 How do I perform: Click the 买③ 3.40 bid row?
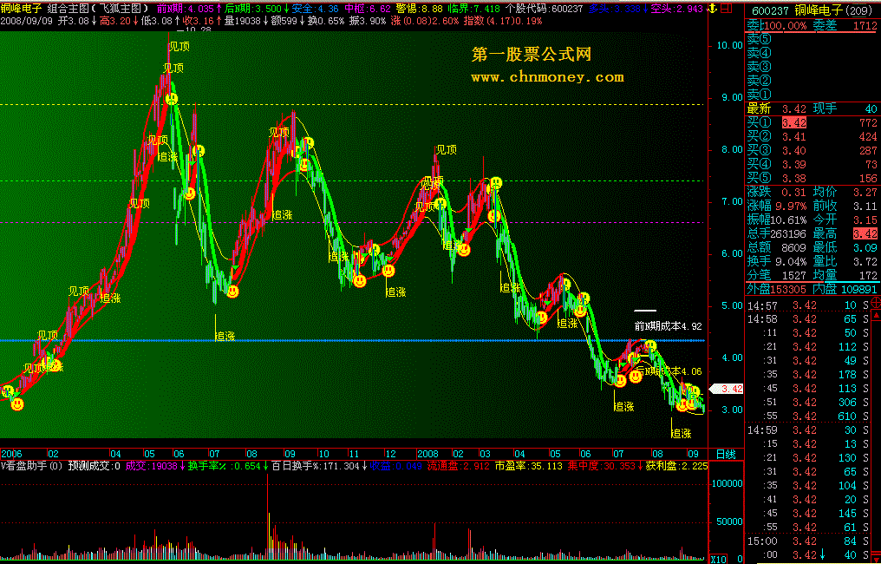(x=812, y=150)
